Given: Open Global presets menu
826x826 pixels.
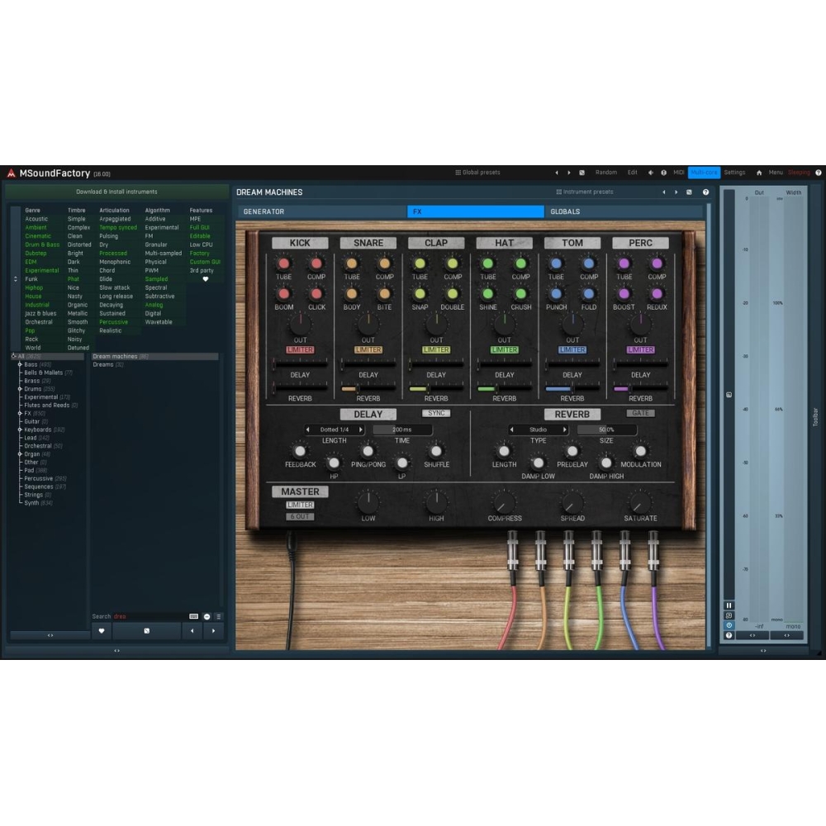Looking at the screenshot, I should click(x=477, y=173).
